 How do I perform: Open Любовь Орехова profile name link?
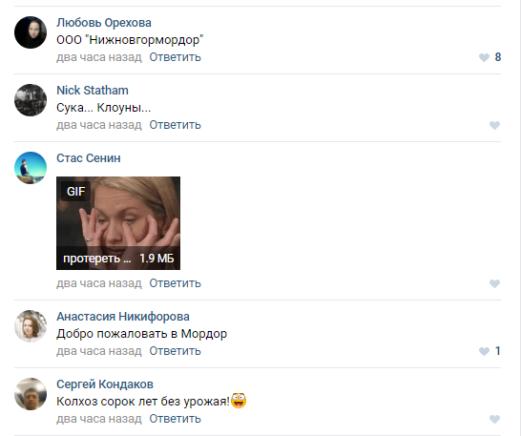pyautogui.click(x=104, y=23)
